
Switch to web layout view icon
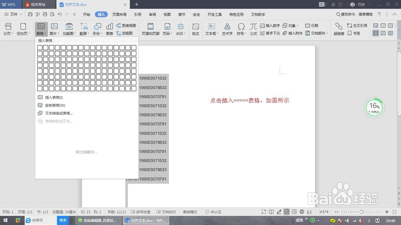[x=302, y=212]
